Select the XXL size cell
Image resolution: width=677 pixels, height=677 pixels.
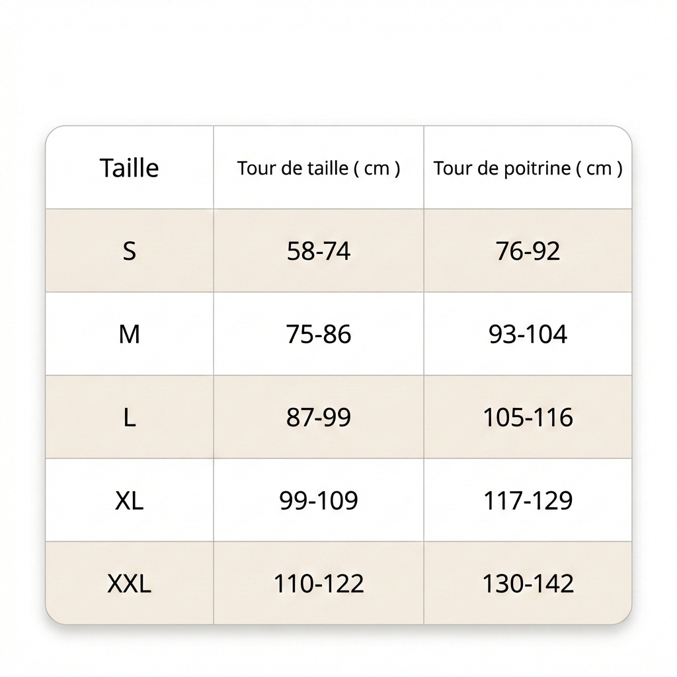(x=130, y=584)
